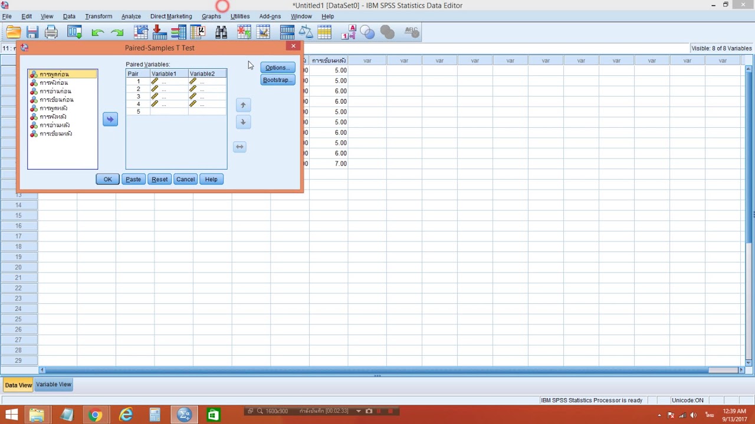Run descriptive statistics toolbar icon

coord(198,32)
